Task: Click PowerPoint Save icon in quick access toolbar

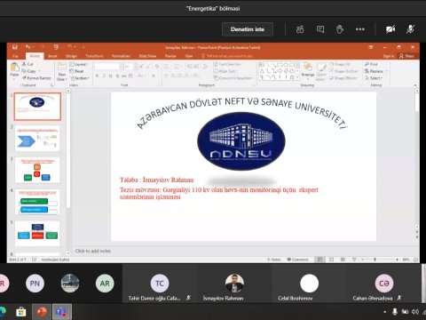Action: (15, 47)
